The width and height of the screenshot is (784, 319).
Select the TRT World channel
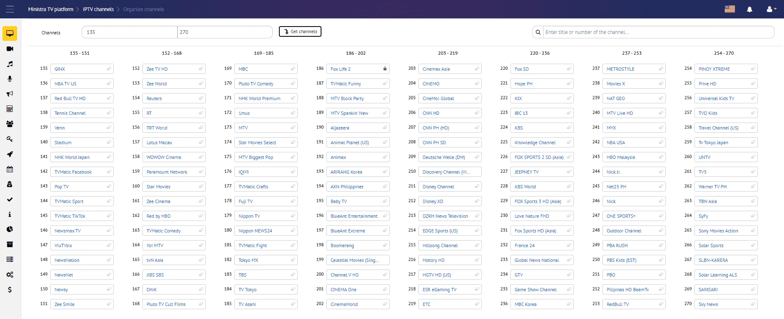[x=174, y=128]
